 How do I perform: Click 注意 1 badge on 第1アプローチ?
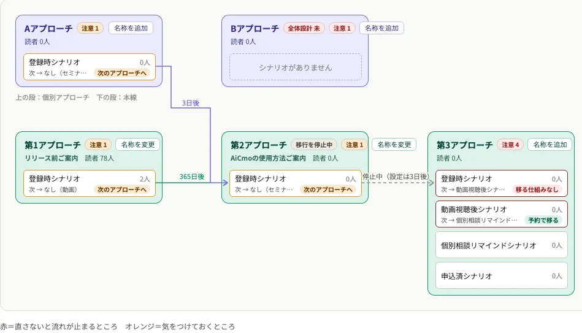(98, 145)
